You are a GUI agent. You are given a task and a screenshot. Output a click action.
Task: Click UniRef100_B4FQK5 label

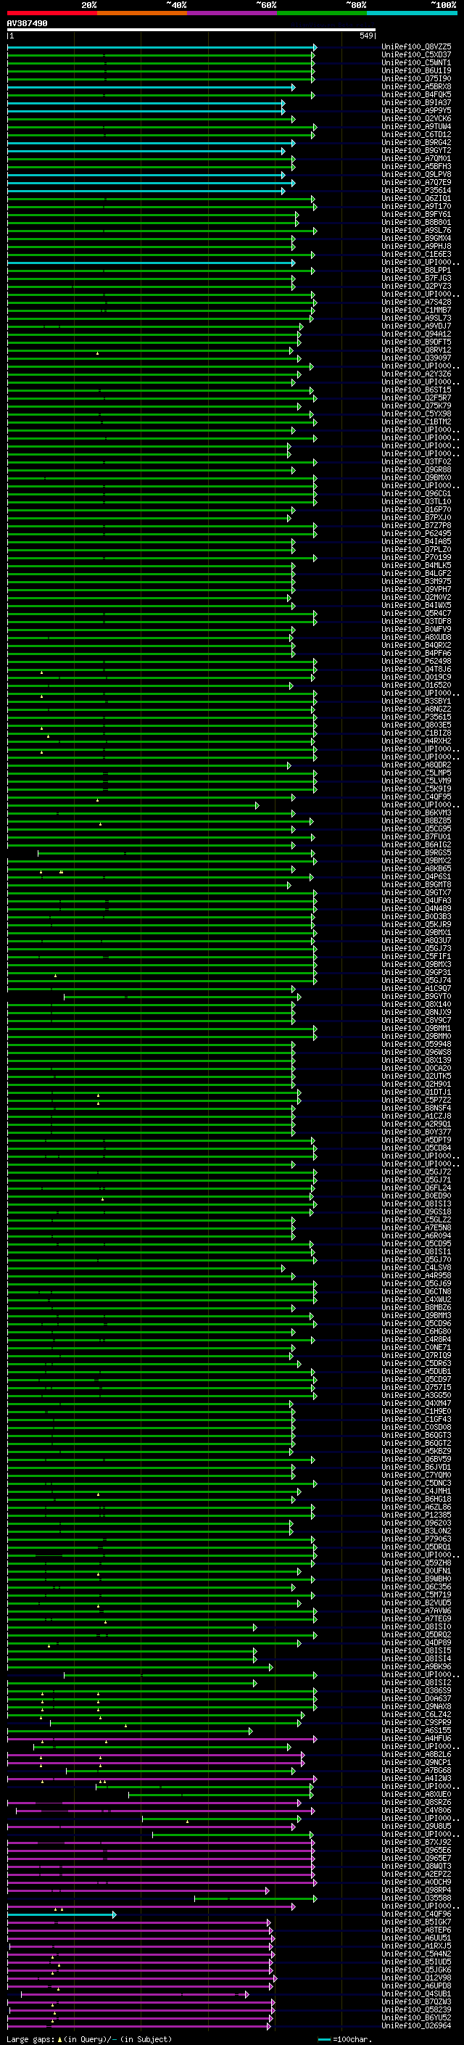[x=416, y=94]
